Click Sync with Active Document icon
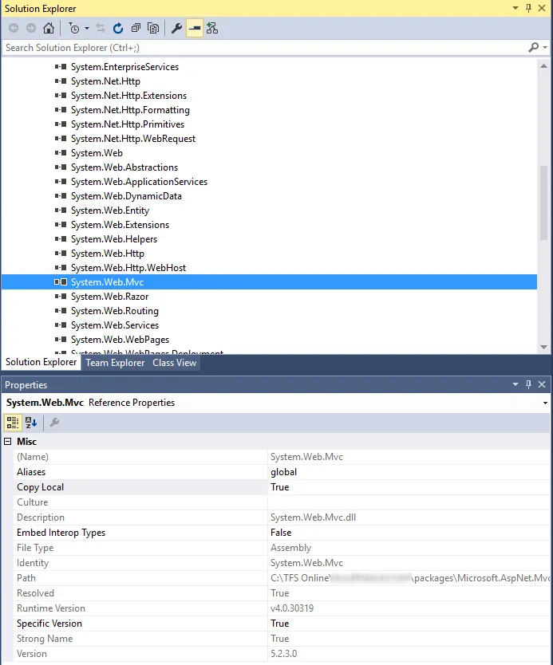553x665 pixels. coord(101,28)
